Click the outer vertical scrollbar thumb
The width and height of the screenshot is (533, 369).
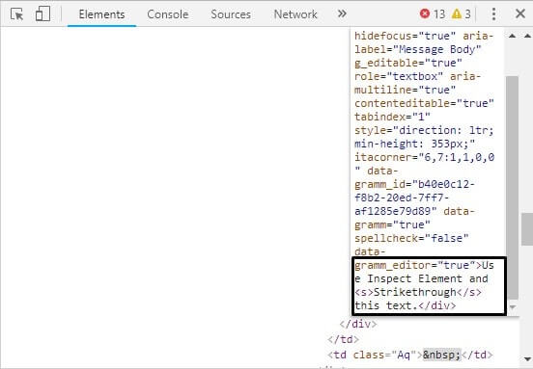[527, 229]
